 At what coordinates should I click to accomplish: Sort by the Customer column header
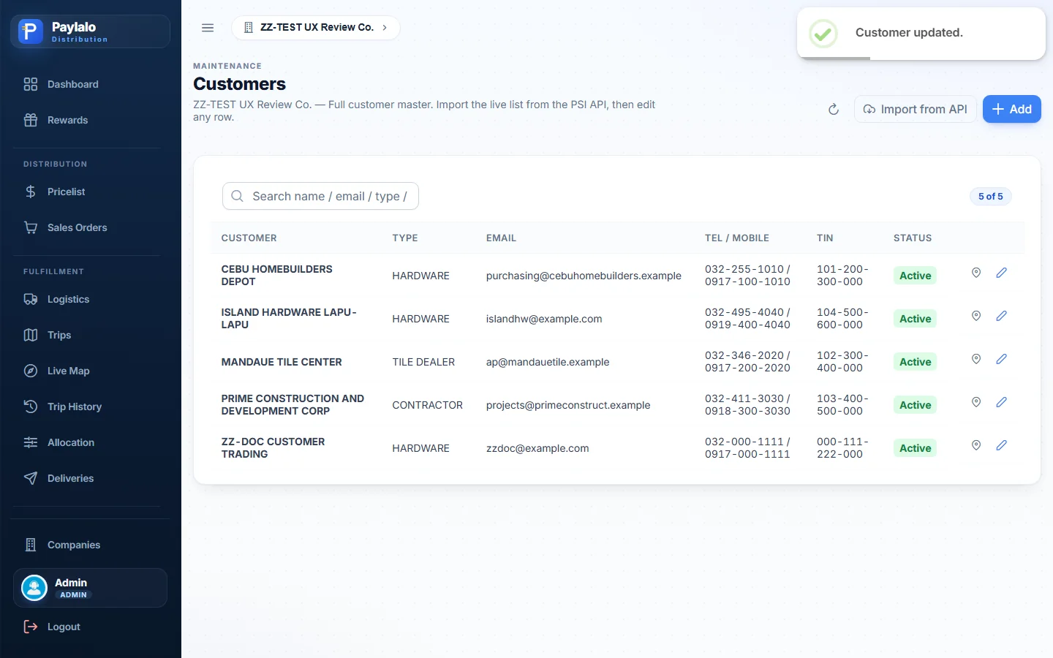[249, 238]
